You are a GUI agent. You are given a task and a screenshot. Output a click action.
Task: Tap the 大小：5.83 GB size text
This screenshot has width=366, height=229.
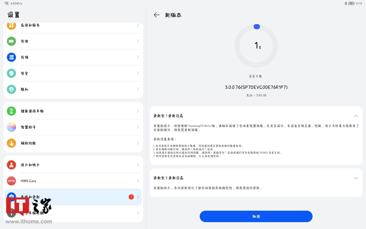(256, 95)
